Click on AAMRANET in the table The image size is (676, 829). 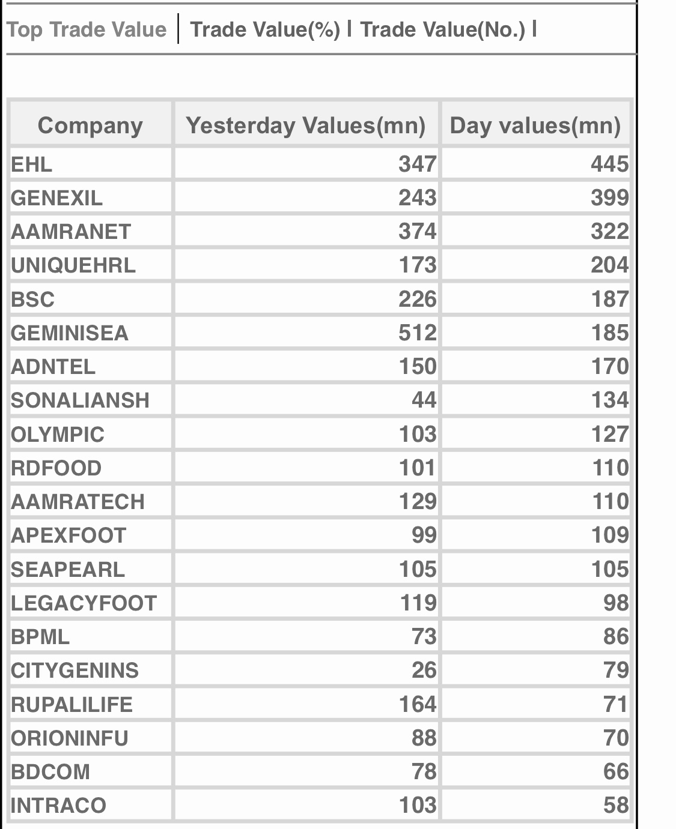coord(71,231)
